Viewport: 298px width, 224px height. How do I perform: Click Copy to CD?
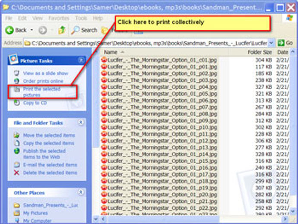(35, 103)
